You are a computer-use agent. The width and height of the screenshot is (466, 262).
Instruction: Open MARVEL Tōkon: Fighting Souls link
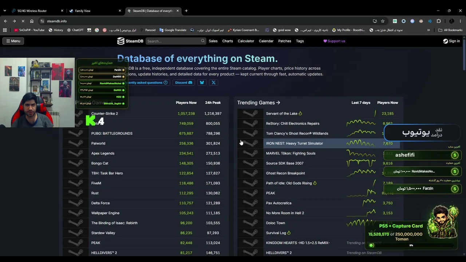coord(291,154)
